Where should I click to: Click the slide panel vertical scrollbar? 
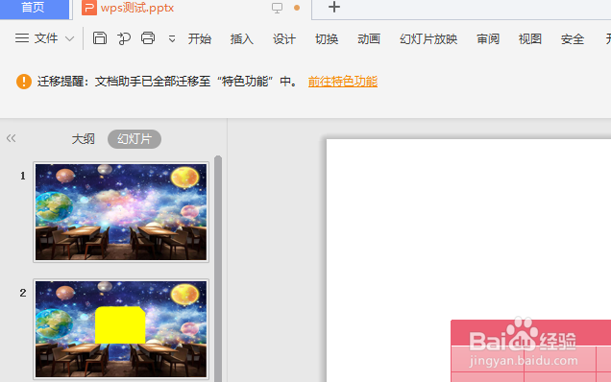point(218,269)
